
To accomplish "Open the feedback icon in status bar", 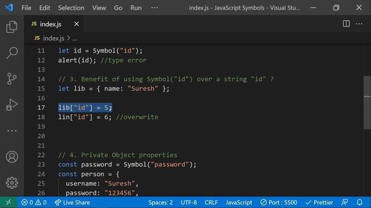I will [x=345, y=202].
